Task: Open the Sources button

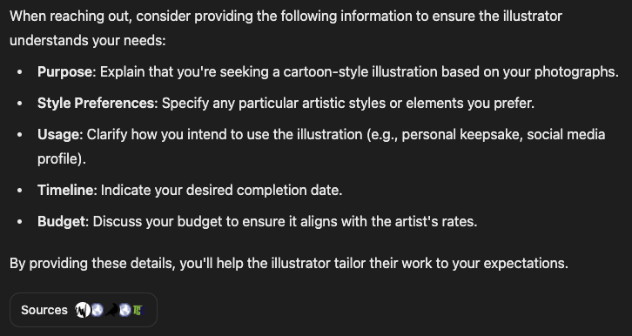Action: [x=83, y=310]
